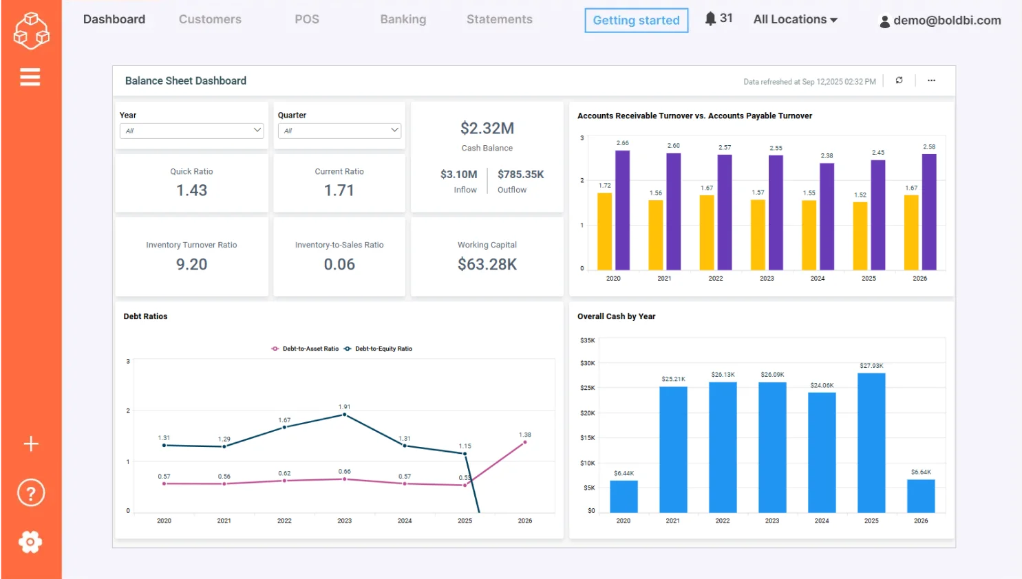
Task: Click the demo@boldbi.com account link
Action: (946, 21)
